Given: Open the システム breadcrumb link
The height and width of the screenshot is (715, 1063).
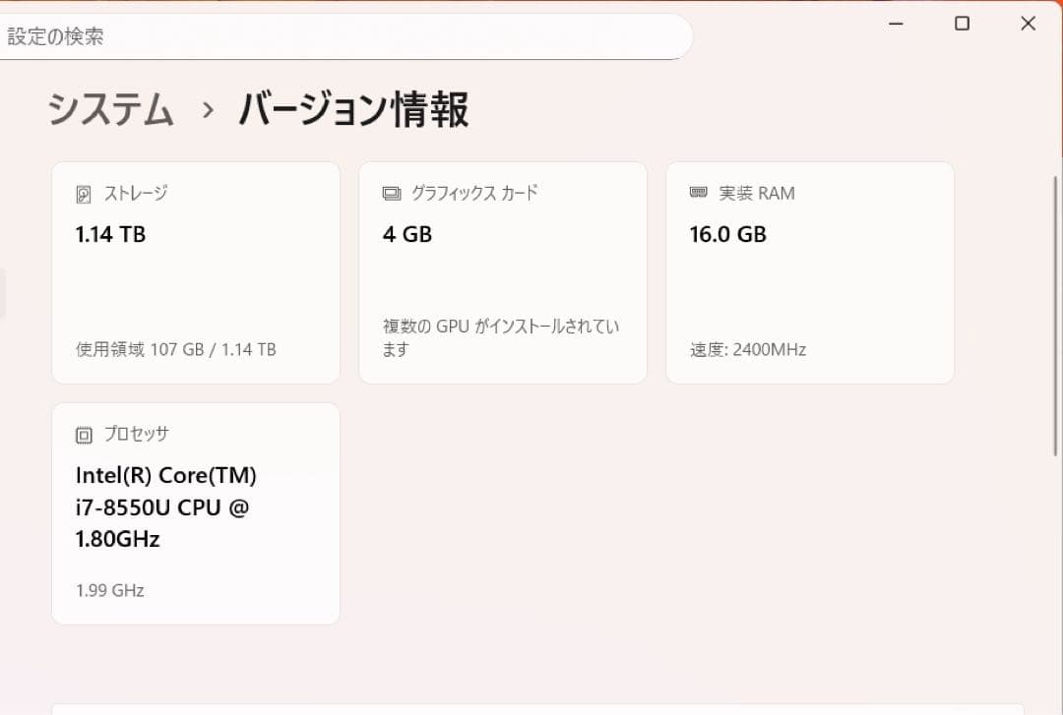Looking at the screenshot, I should click(x=108, y=110).
